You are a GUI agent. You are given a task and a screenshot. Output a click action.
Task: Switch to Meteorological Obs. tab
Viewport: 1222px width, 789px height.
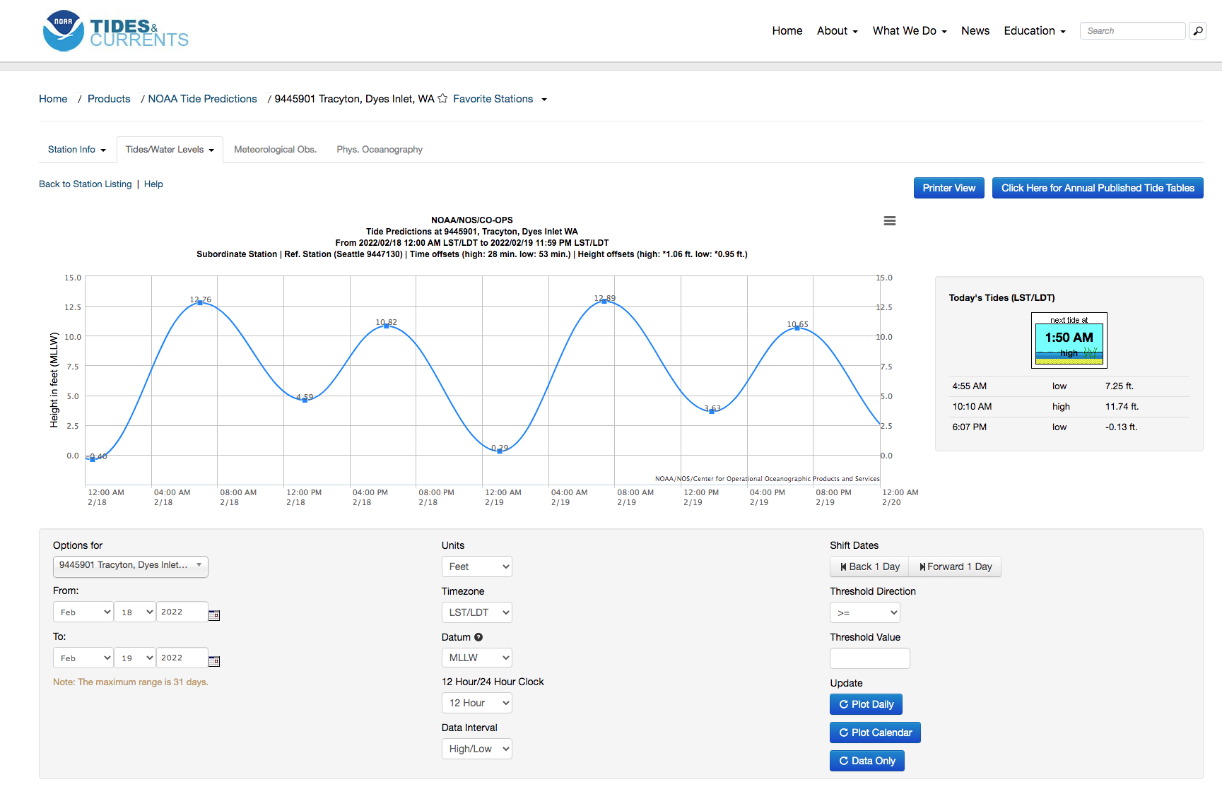[276, 150]
